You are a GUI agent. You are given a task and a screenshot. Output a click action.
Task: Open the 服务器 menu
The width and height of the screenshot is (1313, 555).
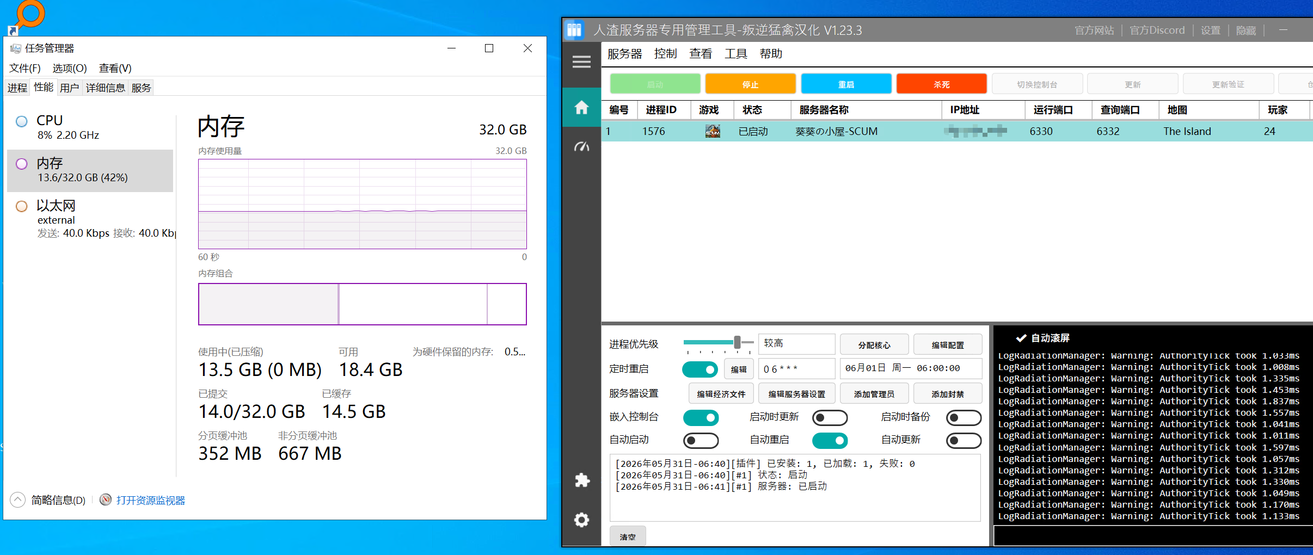[x=624, y=54]
